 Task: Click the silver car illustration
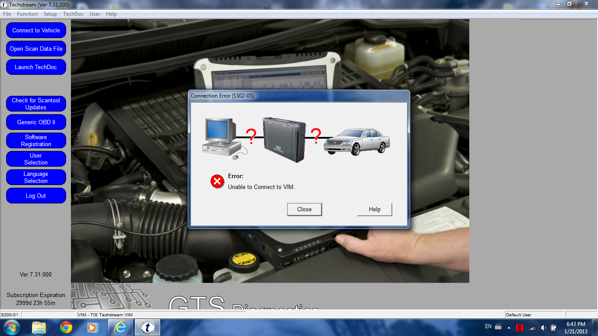click(356, 141)
